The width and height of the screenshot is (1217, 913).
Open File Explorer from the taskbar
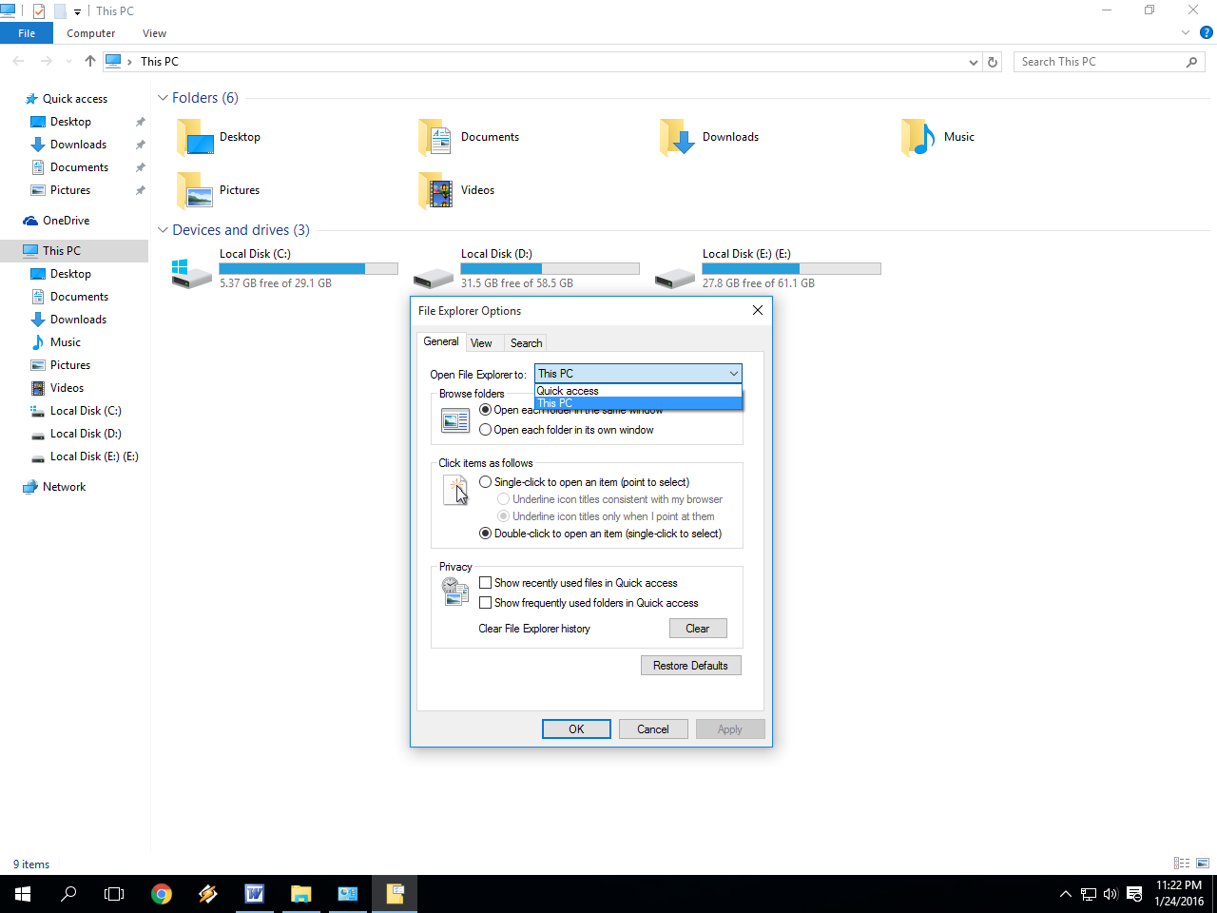300,894
